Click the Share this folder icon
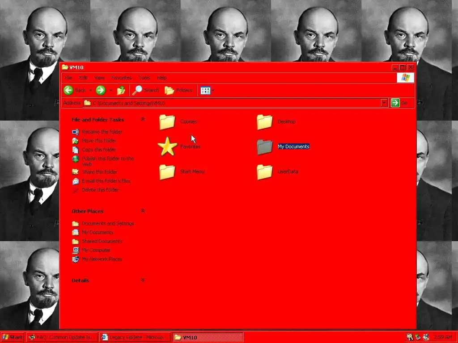The image size is (458, 343). [x=75, y=172]
